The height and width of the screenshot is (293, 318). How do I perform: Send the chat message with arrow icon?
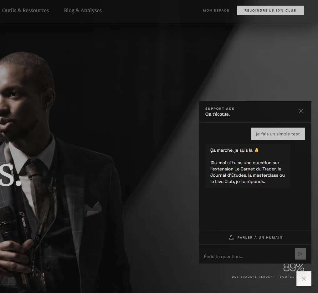(300, 254)
